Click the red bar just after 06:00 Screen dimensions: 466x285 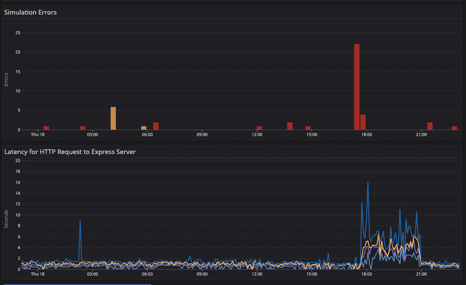tap(156, 126)
